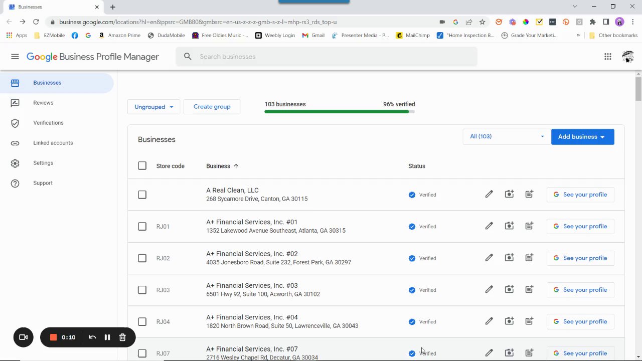The image size is (642, 361).
Task: See your profile for A+ Financial #02
Action: (x=580, y=258)
